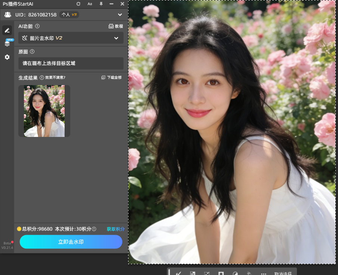Pin the StartAI plugin panel
Viewport: 338px width, 275px height.
(101, 4)
